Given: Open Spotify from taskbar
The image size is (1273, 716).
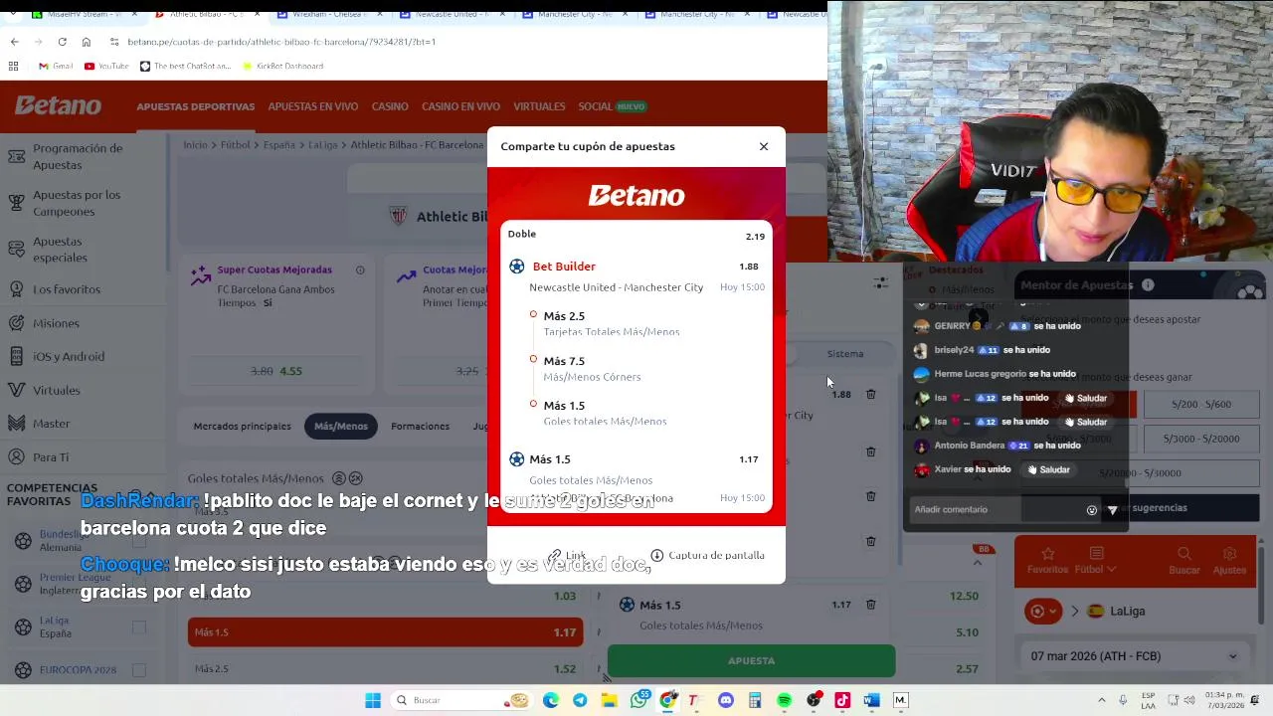Looking at the screenshot, I should 784,700.
